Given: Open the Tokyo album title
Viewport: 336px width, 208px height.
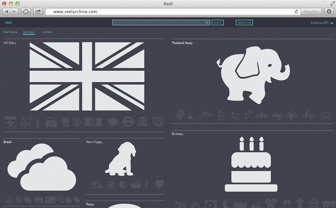Looking at the screenshot, I should [90, 204].
